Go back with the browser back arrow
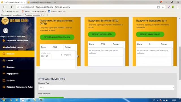 click(4, 7)
